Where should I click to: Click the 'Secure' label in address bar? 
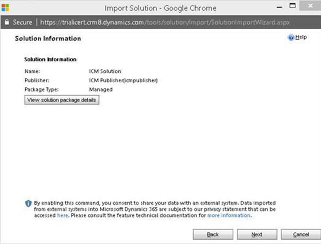click(22, 22)
